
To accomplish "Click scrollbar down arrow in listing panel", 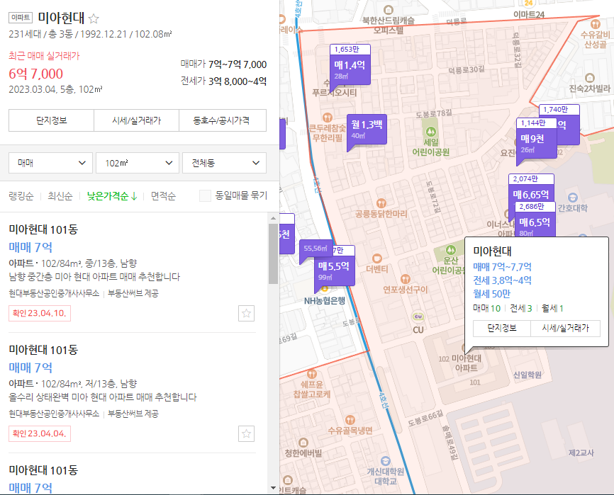I will (x=274, y=488).
